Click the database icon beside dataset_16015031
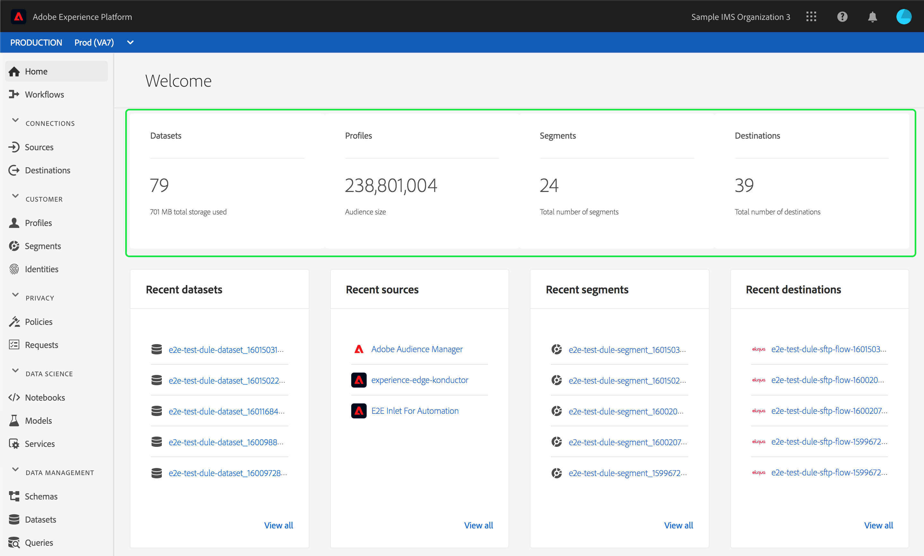924x556 pixels. pos(157,349)
